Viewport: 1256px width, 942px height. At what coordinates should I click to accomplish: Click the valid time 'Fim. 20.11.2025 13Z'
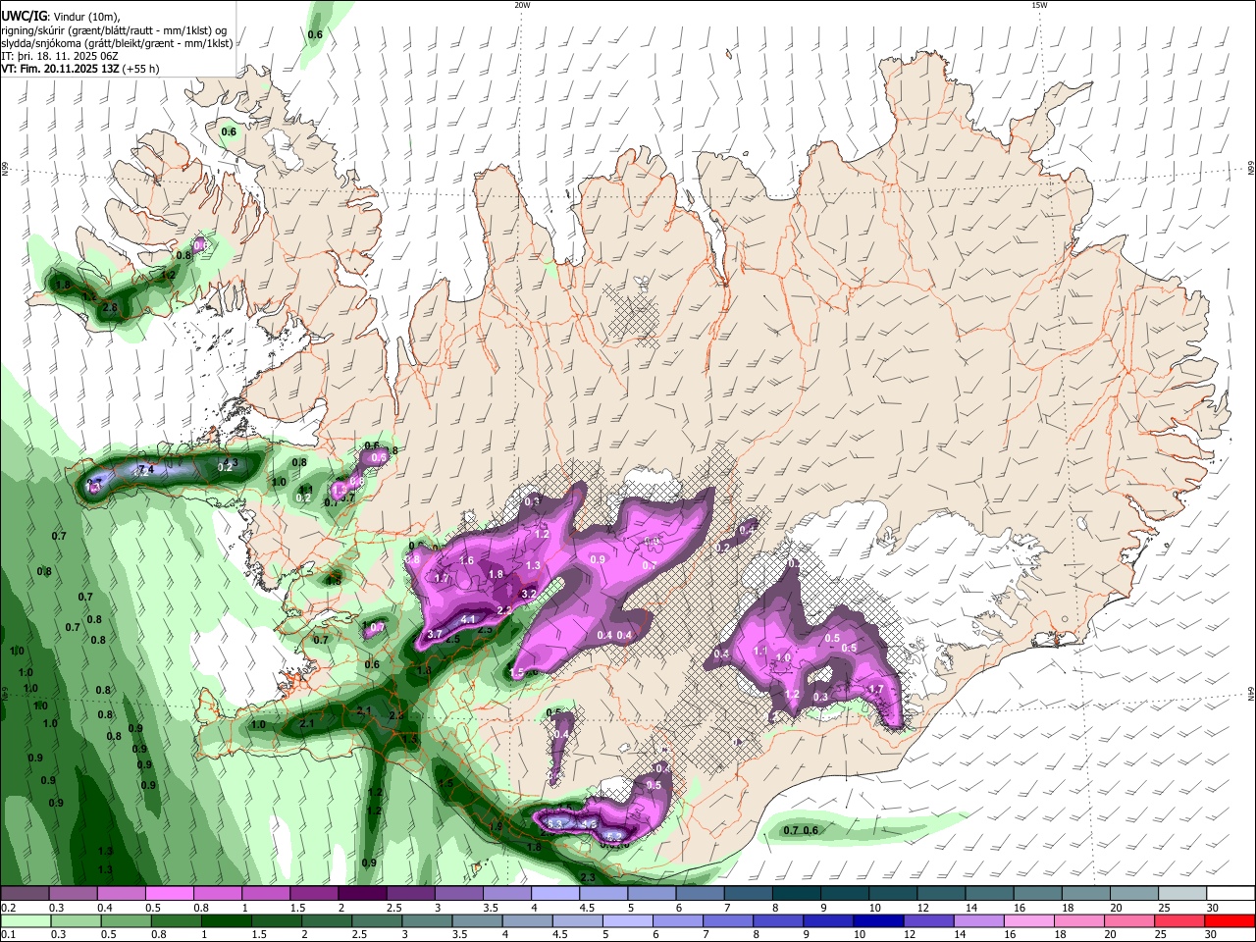click(69, 69)
